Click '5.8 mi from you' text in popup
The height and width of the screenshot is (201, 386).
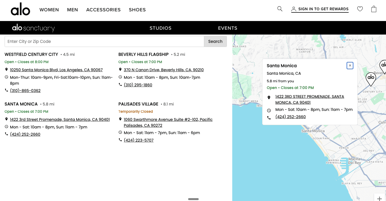click(280, 81)
